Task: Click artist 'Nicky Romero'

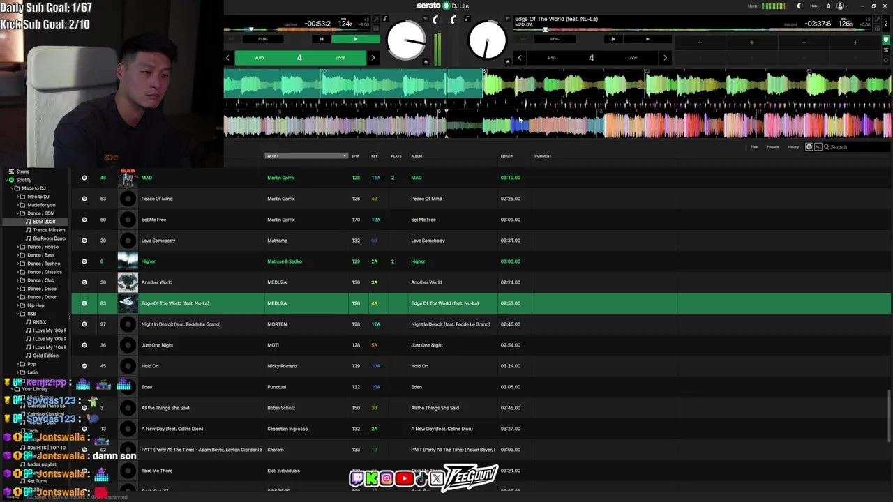Action: (x=282, y=366)
